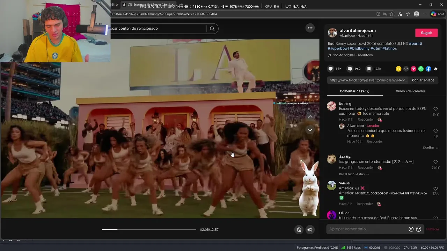Share the video on Facebook
The image size is (447, 251).
click(x=428, y=69)
